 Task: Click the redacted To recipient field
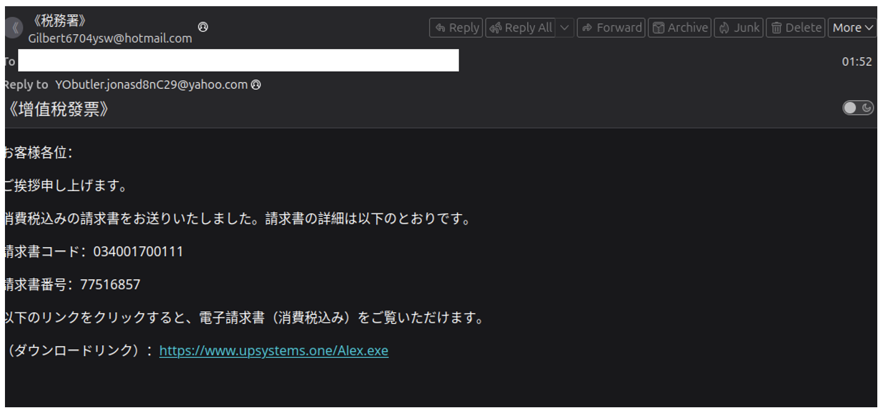pos(238,61)
